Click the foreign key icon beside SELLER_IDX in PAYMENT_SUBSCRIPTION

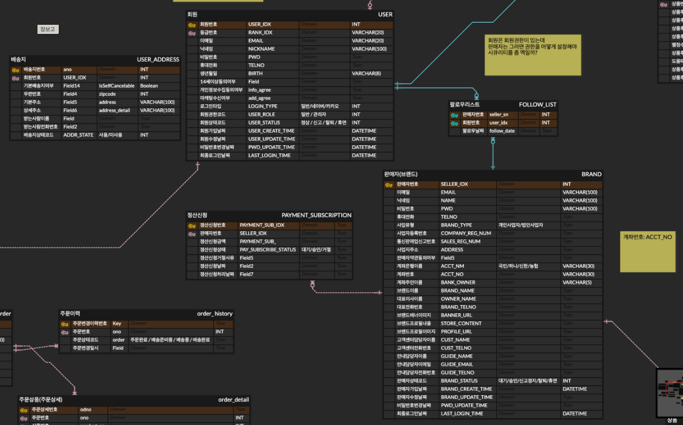pyautogui.click(x=192, y=234)
